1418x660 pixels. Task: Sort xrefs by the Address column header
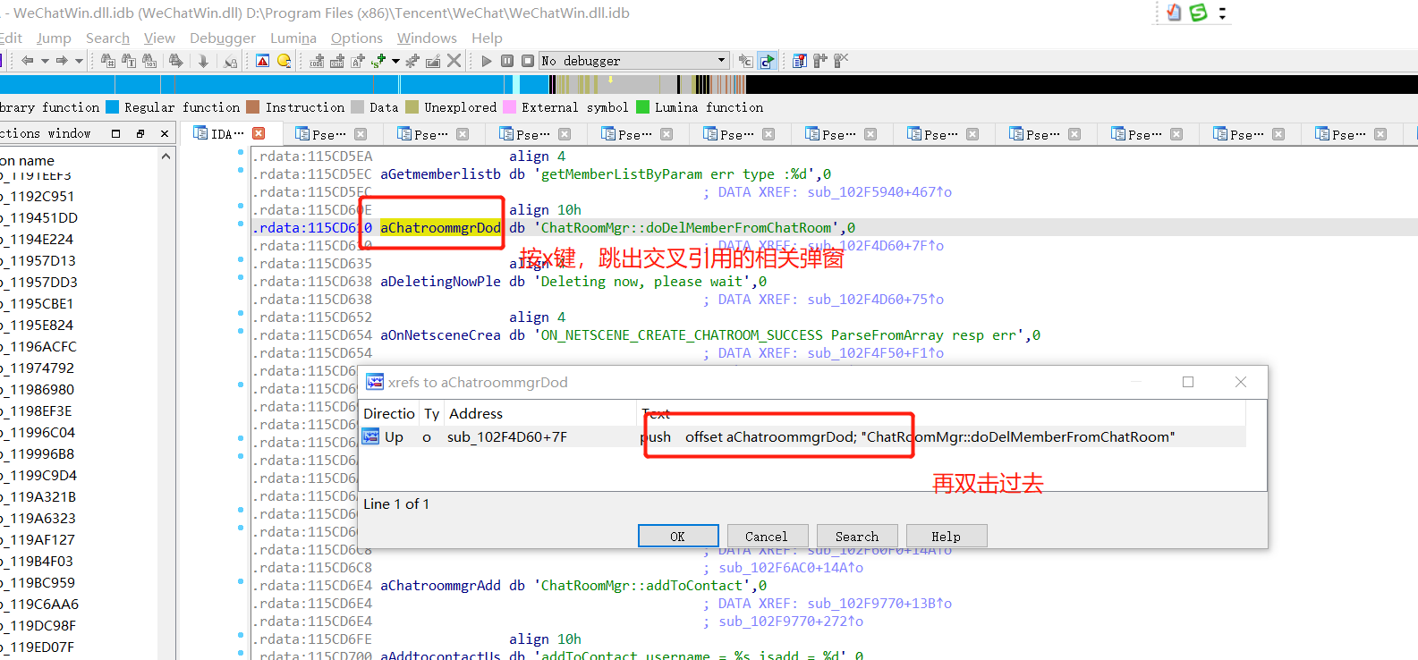(x=541, y=413)
